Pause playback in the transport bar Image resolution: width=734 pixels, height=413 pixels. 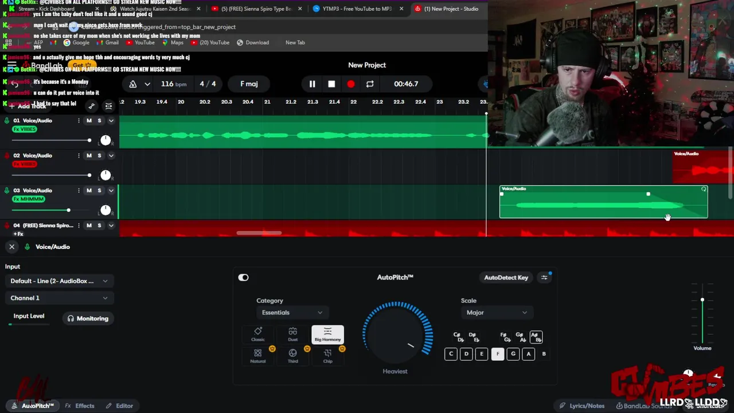pyautogui.click(x=312, y=84)
